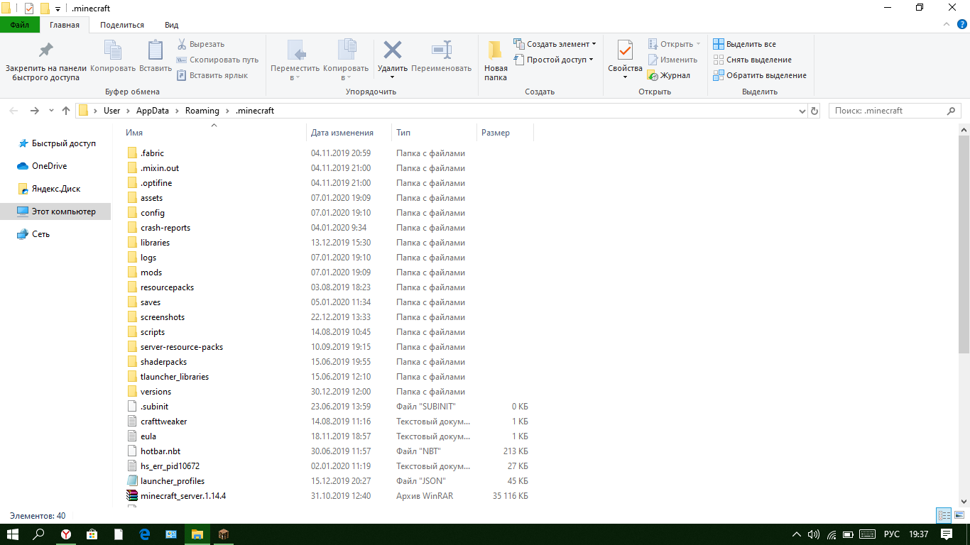This screenshot has height=545, width=970.
Task: Sort by Дата изменения column header
Action: [x=349, y=133]
